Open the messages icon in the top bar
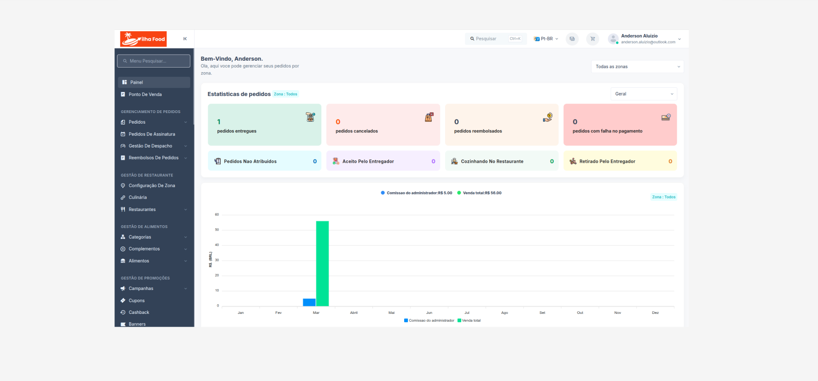This screenshot has width=818, height=381. [x=572, y=39]
